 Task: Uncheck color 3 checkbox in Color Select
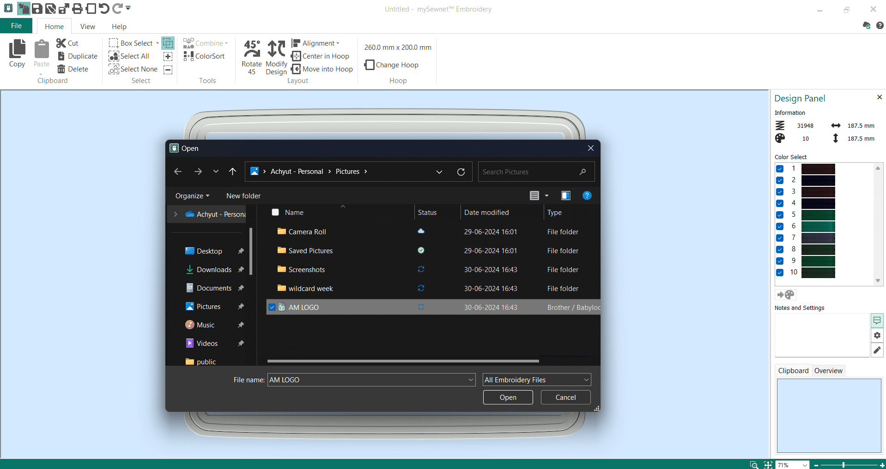pyautogui.click(x=780, y=192)
